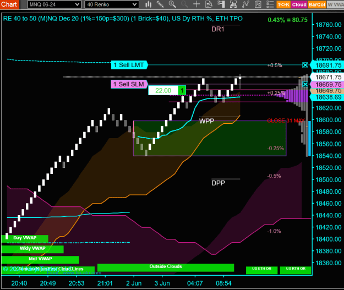Viewport: 344px width, 290px height.
Task: Click the Tenkan Kijun Fast Cloud Lines button
Action: pyautogui.click(x=48, y=270)
